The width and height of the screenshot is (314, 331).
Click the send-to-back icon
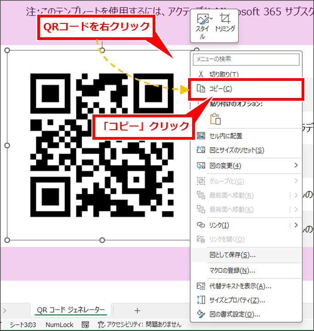[x=201, y=209]
